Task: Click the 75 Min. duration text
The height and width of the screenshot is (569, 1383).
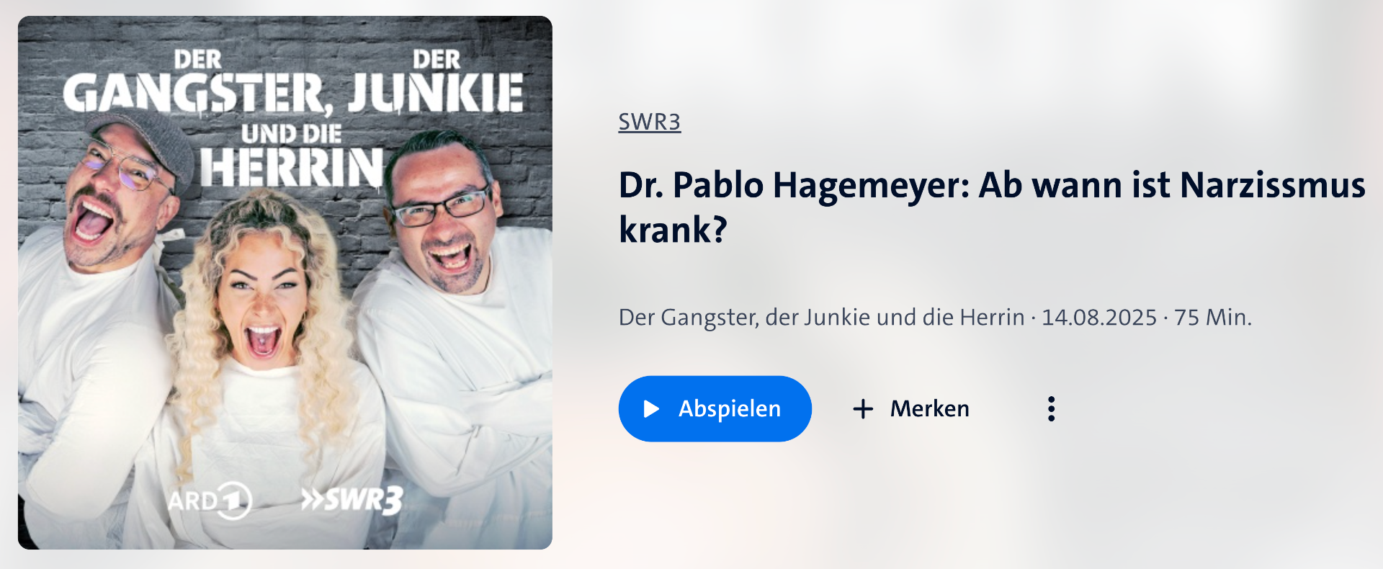Action: pyautogui.click(x=1213, y=318)
